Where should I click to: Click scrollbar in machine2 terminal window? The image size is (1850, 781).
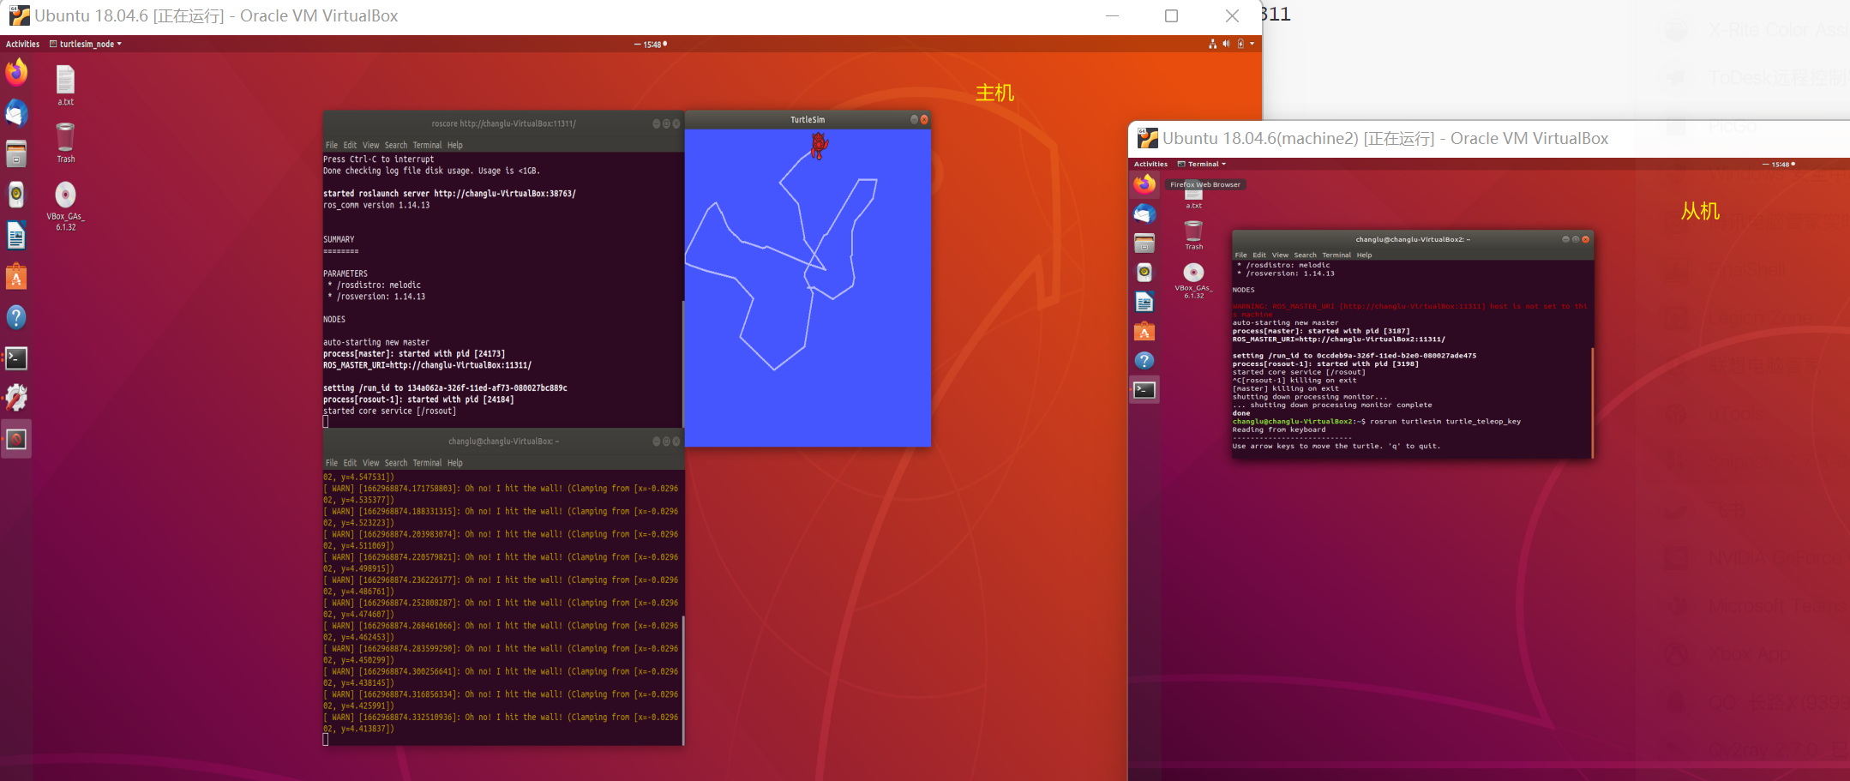click(1593, 402)
